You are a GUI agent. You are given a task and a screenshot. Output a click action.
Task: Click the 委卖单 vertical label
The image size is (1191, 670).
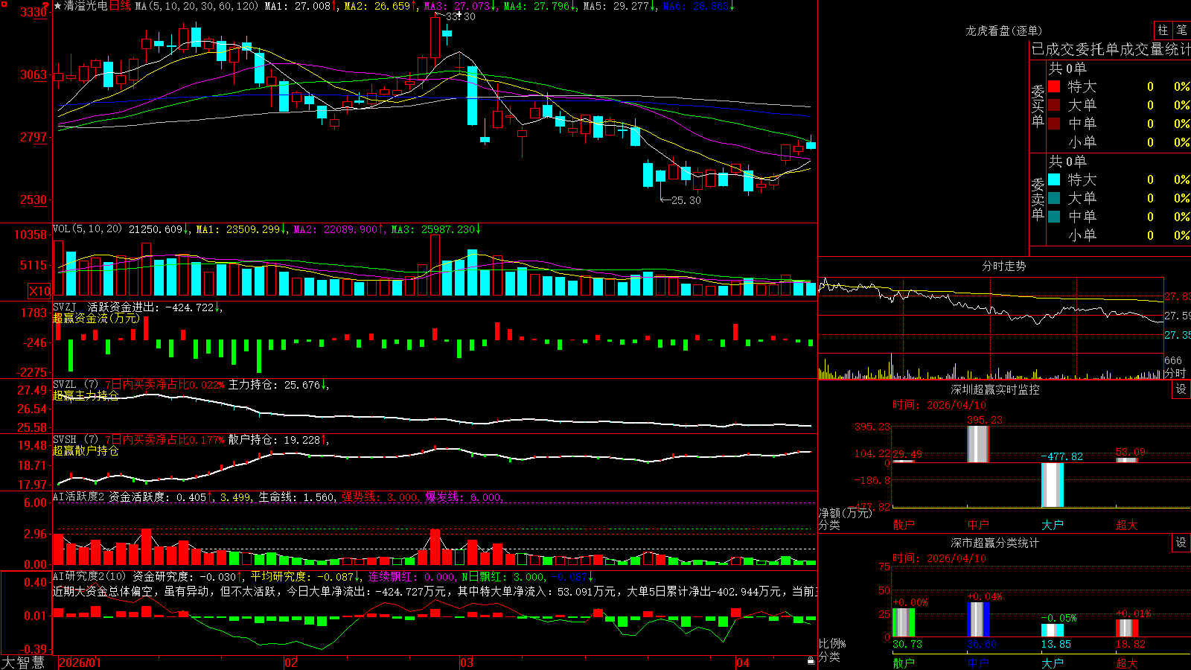coord(1038,200)
